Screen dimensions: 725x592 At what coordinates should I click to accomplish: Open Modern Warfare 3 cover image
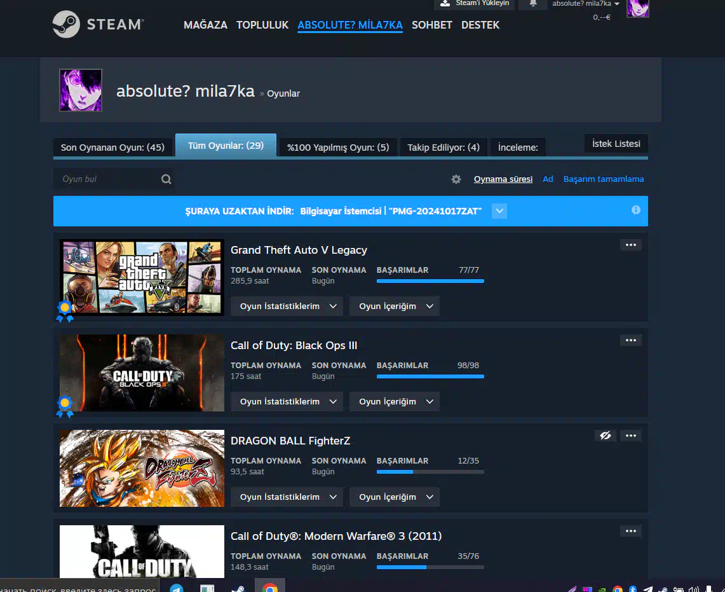[x=142, y=551]
